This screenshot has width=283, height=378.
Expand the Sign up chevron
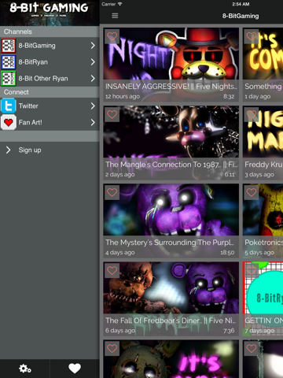coord(8,150)
